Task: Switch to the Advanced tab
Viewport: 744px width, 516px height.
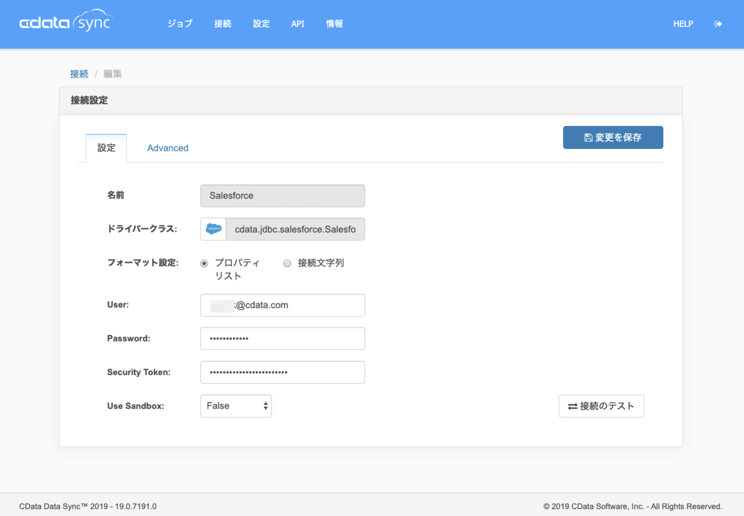Action: click(x=167, y=148)
